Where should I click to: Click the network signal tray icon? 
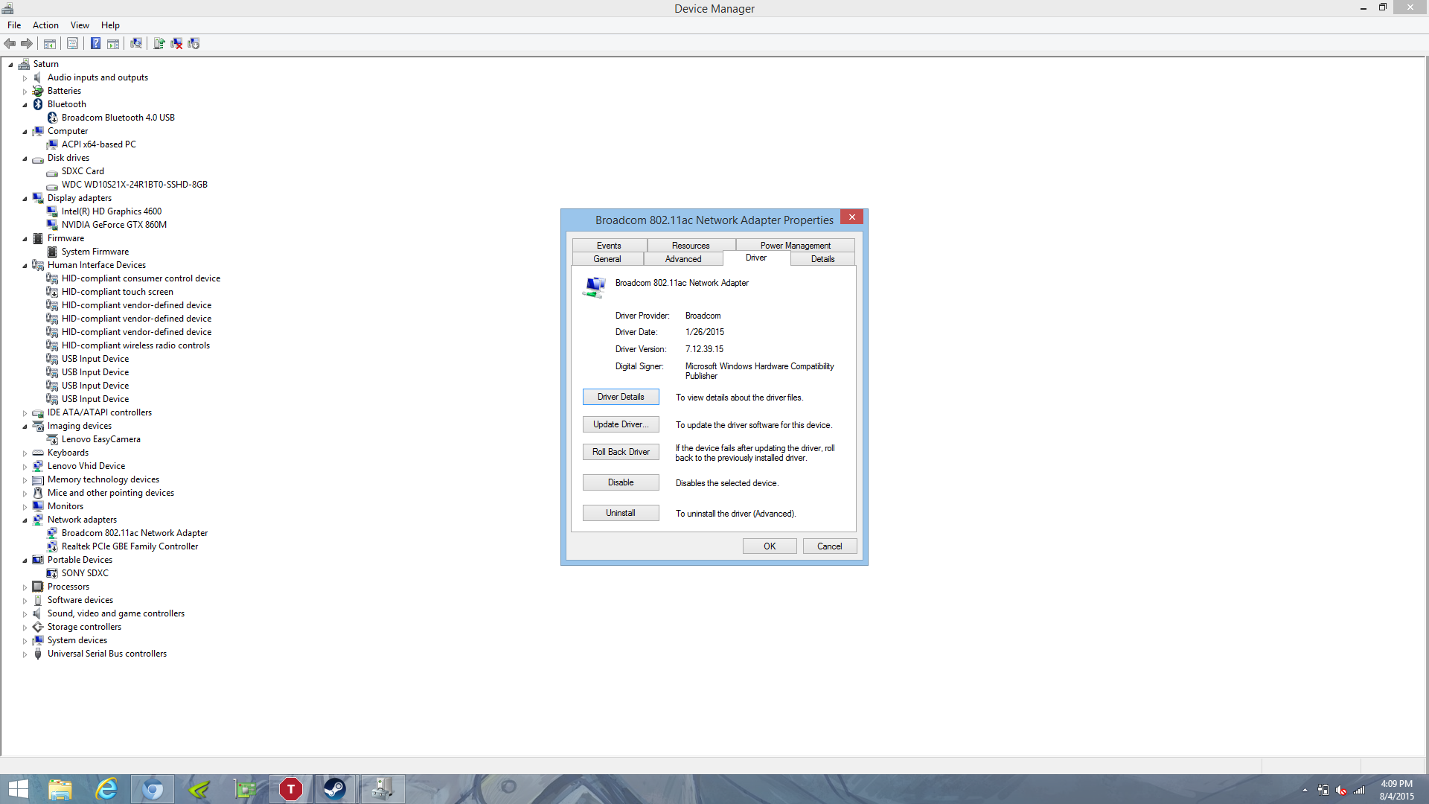(1359, 791)
